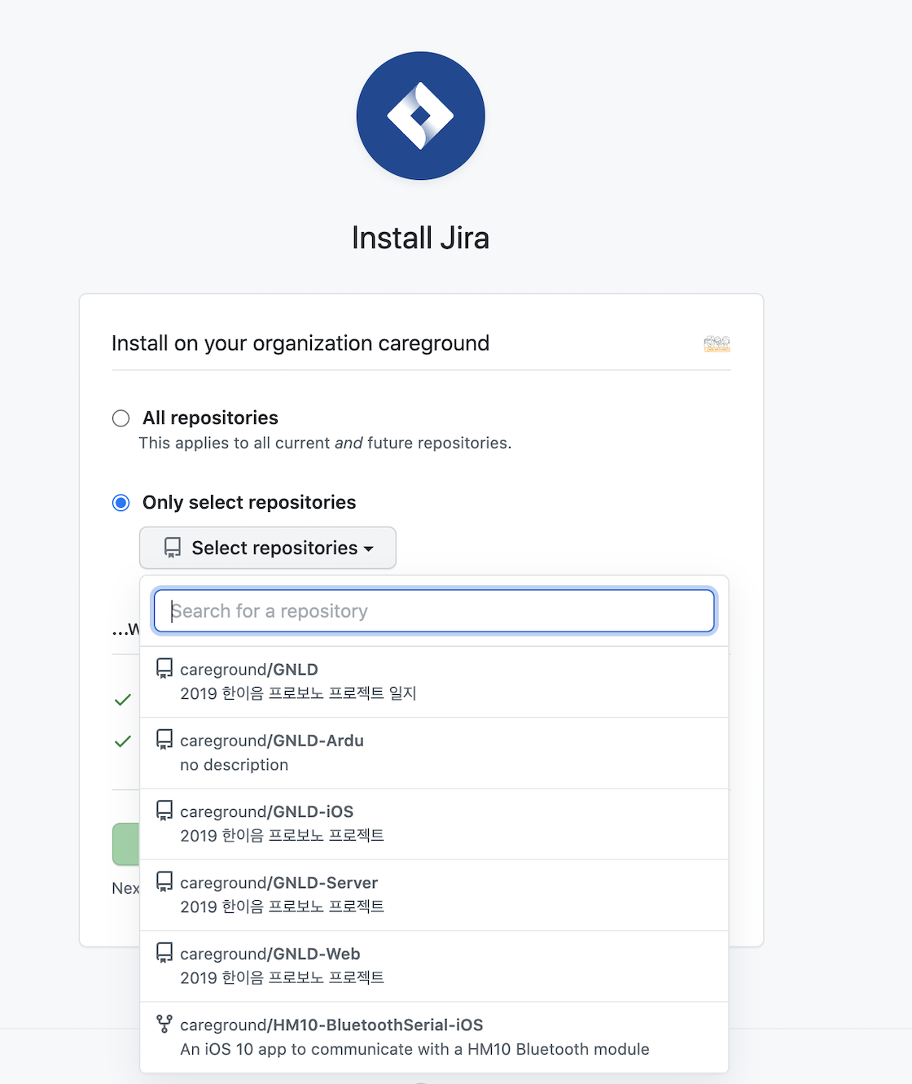Click the fork icon beside HM10-BluetoothSerial-iOS
Screen dimensions: 912x1084
pyautogui.click(x=164, y=1024)
